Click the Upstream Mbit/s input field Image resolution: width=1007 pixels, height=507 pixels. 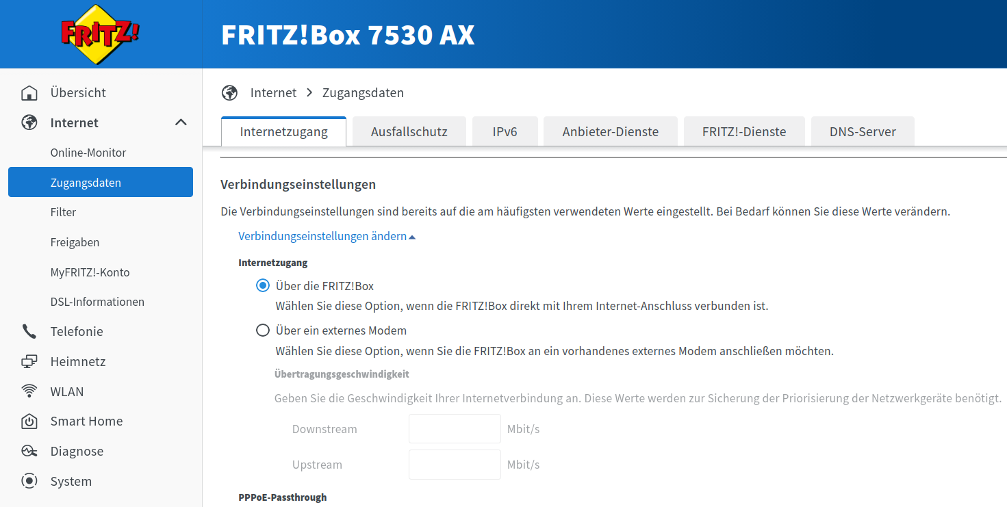point(455,465)
